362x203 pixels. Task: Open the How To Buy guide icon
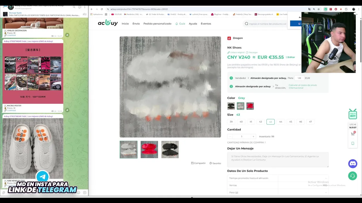[x=353, y=114]
